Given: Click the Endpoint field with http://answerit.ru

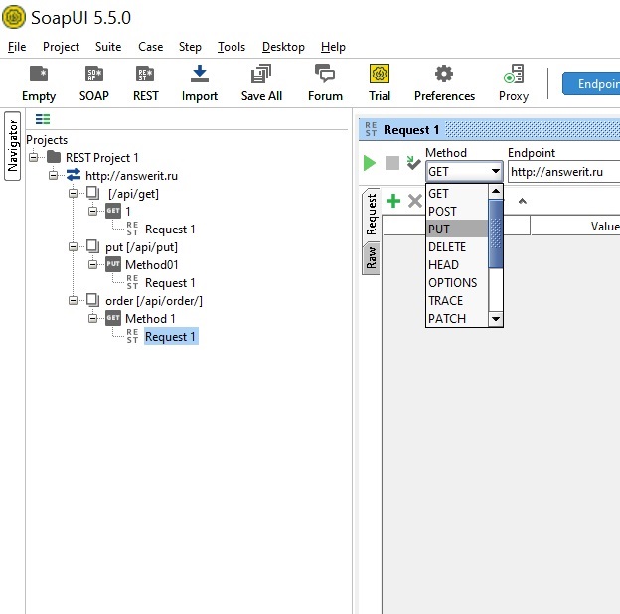Looking at the screenshot, I should coord(563,172).
